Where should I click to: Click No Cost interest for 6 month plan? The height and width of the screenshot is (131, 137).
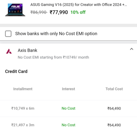(x=68, y=108)
